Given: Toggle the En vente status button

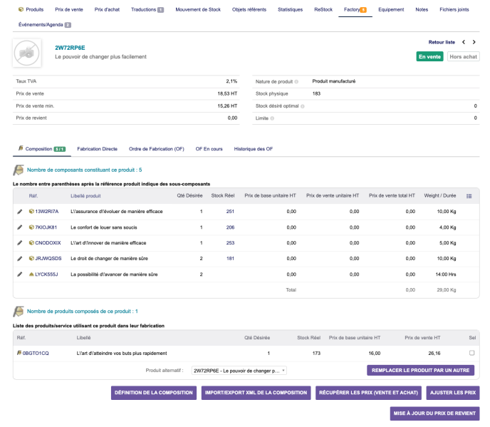Looking at the screenshot, I should tap(429, 56).
